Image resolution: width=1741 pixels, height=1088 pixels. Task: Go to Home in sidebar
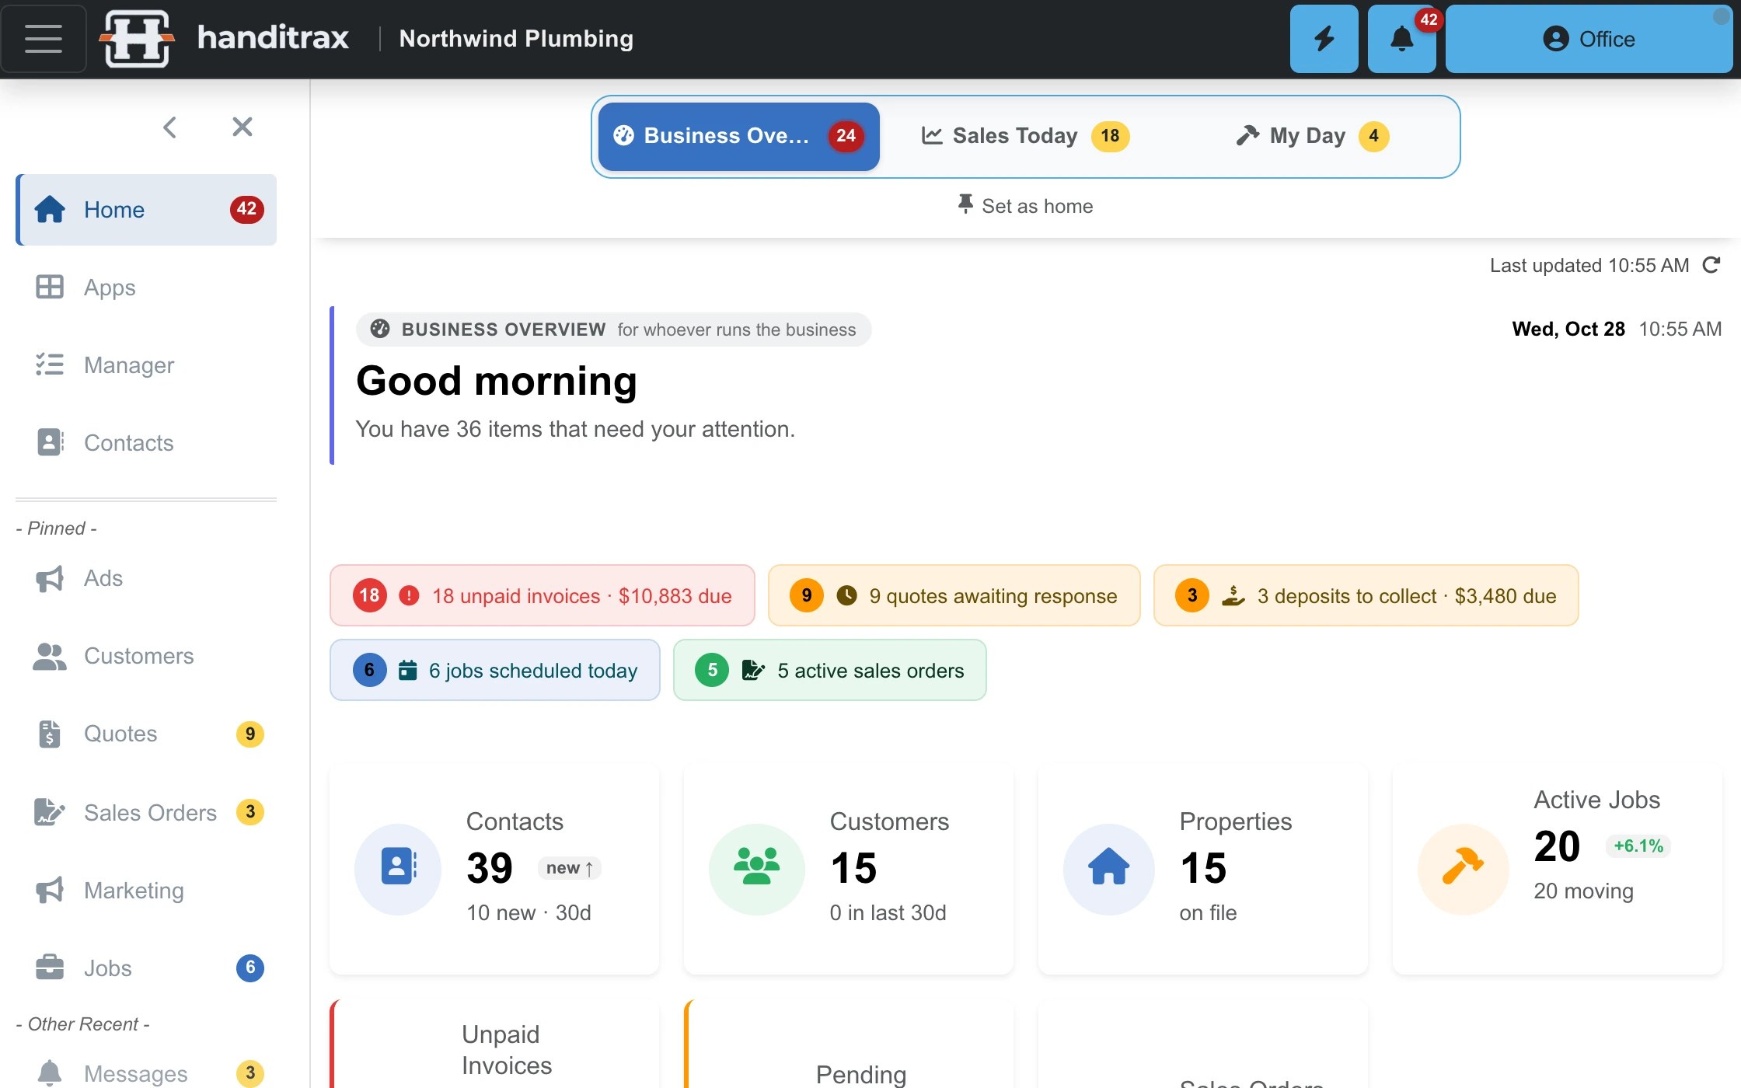pyautogui.click(x=147, y=210)
